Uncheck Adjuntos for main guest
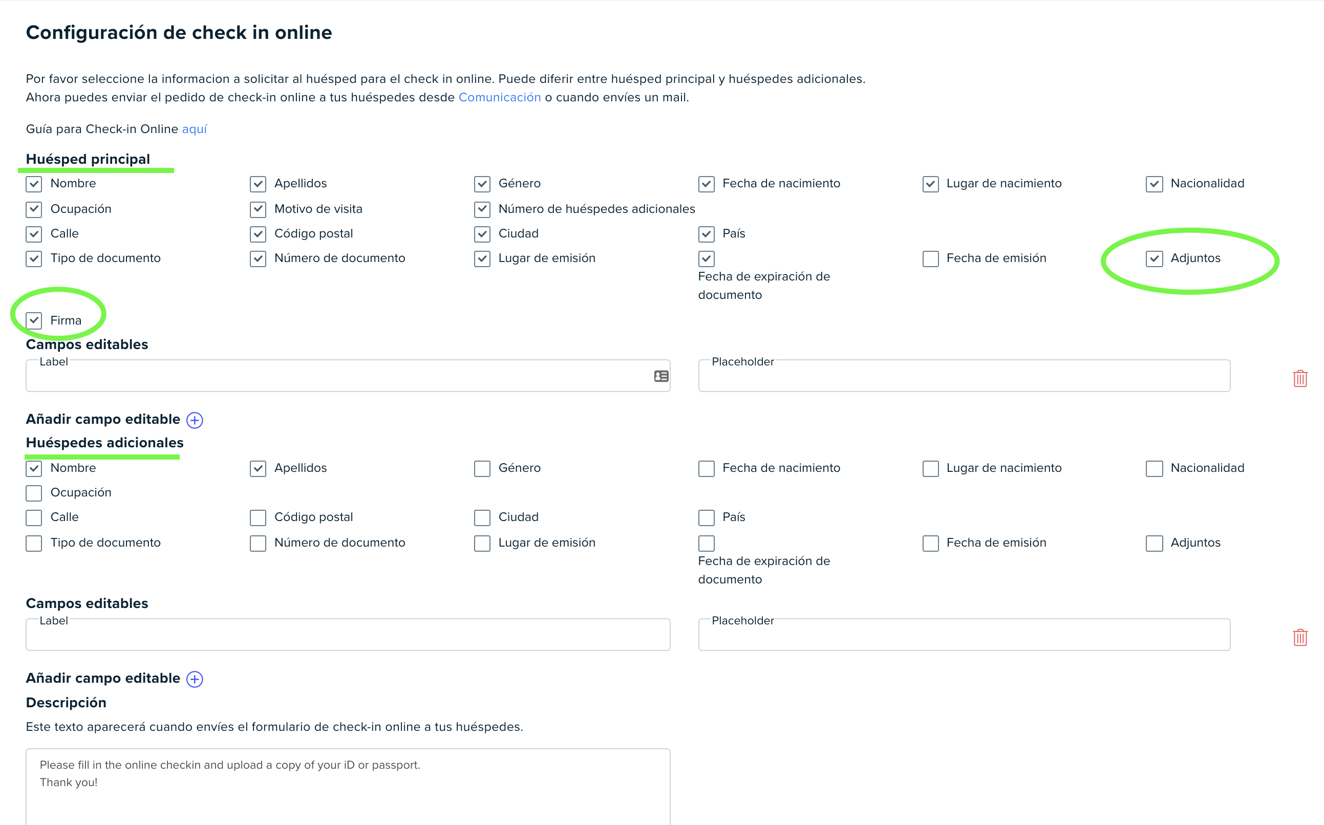 point(1154,258)
